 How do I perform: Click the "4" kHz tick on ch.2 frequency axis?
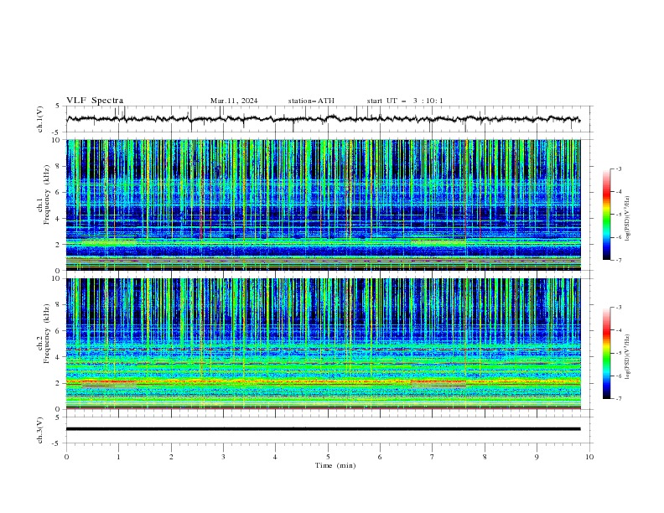60,357
